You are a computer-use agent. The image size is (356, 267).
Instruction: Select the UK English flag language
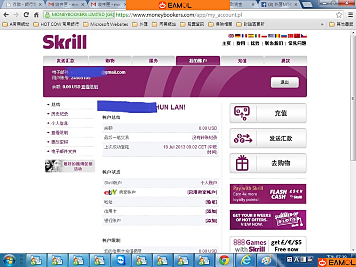tap(231, 36)
